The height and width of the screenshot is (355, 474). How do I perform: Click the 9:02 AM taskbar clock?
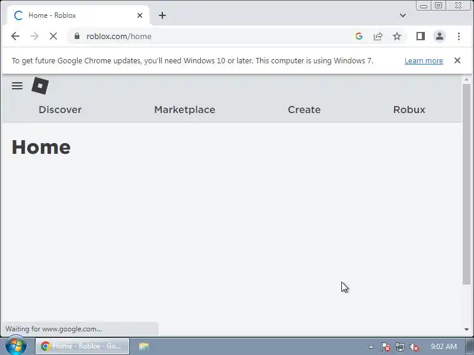click(443, 346)
